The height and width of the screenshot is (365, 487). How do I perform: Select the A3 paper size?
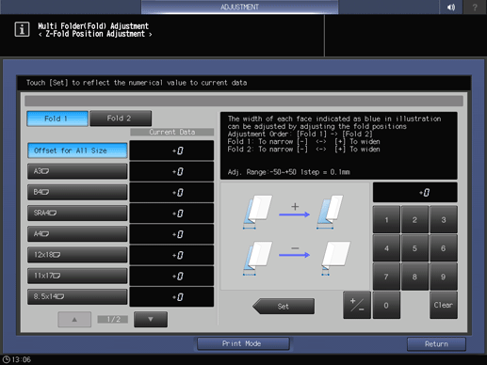point(77,171)
